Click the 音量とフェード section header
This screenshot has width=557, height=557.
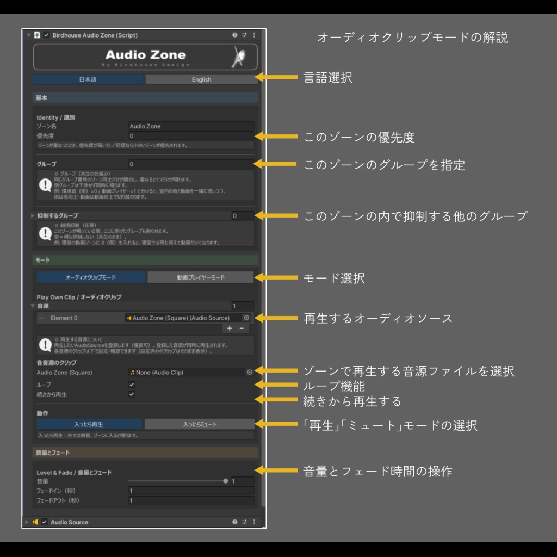click(x=145, y=453)
